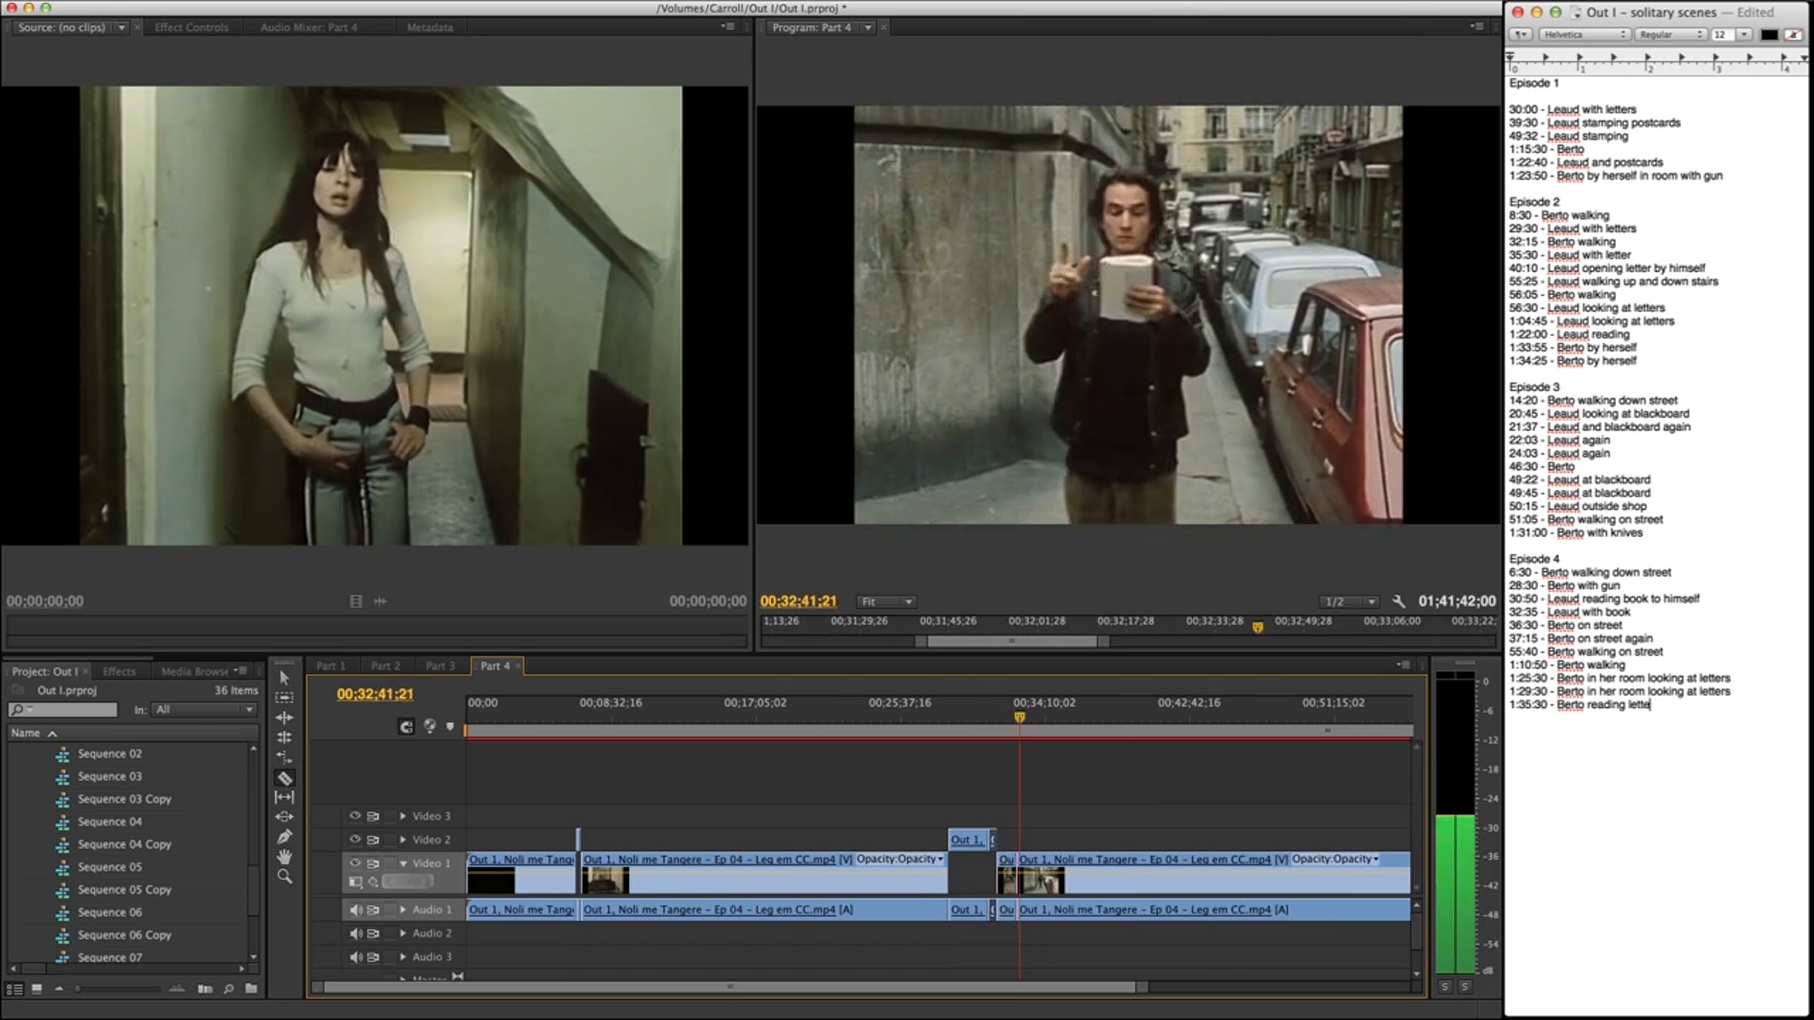Select the Selection arrow tool
1814x1020 pixels.
(x=284, y=678)
